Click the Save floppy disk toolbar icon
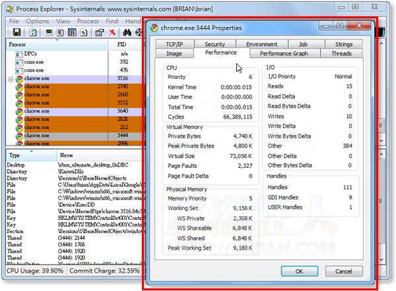Viewport: 396px width, 291px height. 16,32
